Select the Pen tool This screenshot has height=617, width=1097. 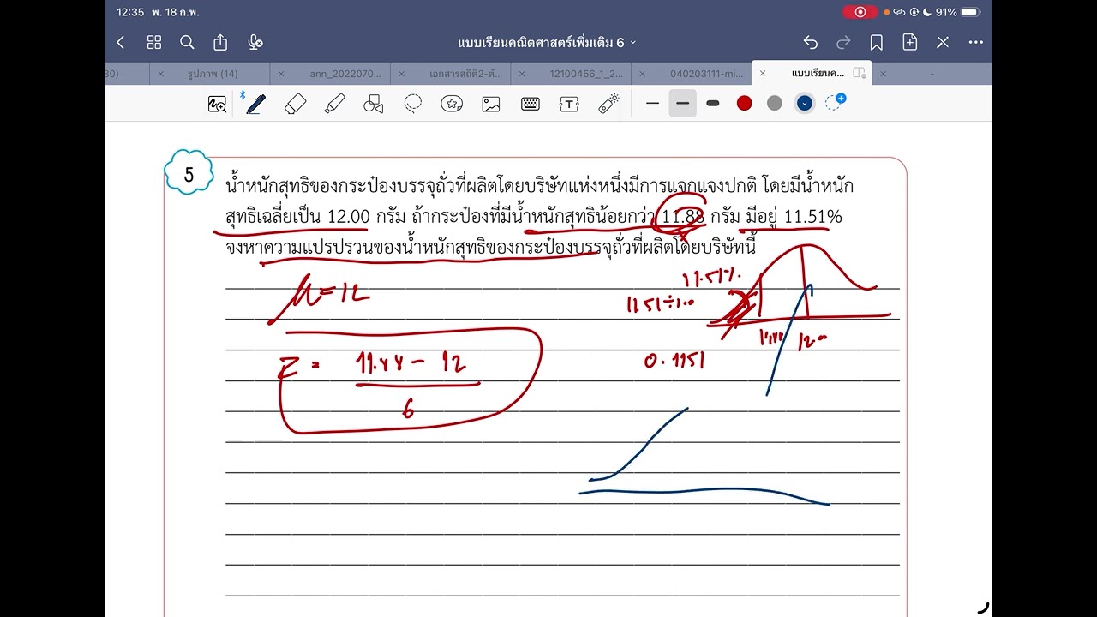coord(255,104)
